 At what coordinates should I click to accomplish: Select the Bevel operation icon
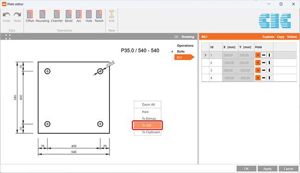pos(68,14)
